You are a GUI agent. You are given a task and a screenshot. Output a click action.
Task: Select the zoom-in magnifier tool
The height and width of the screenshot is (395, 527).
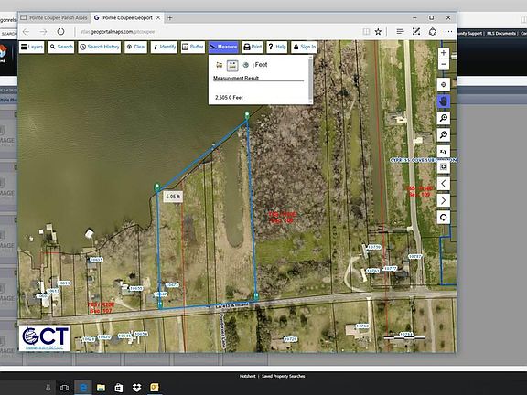(x=444, y=118)
